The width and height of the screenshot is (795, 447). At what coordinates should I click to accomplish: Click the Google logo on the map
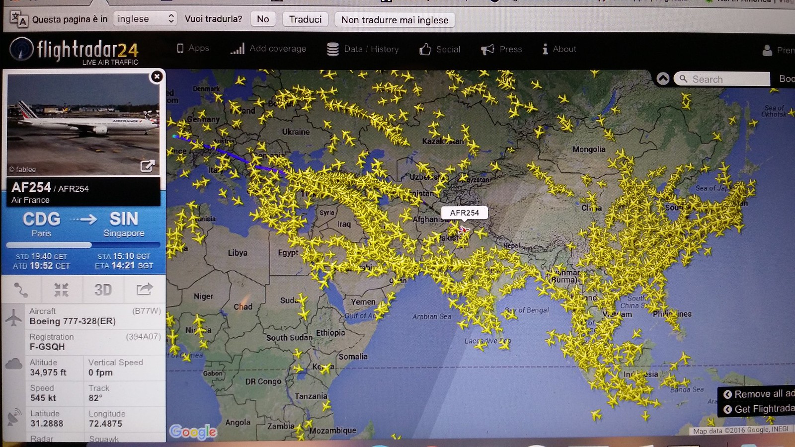[193, 432]
